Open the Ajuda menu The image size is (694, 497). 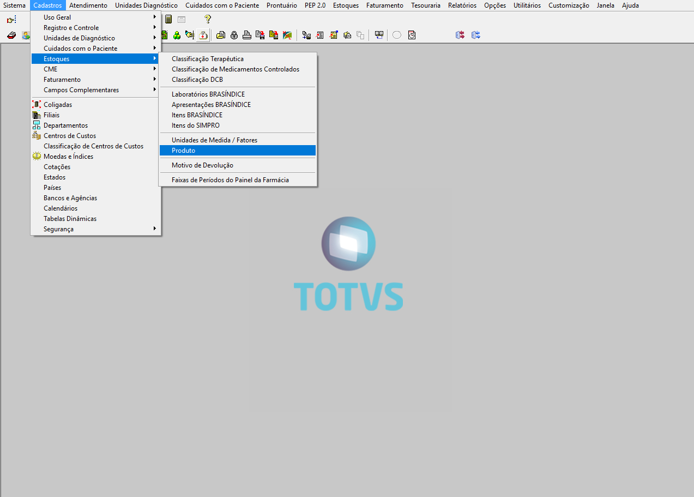pos(630,5)
